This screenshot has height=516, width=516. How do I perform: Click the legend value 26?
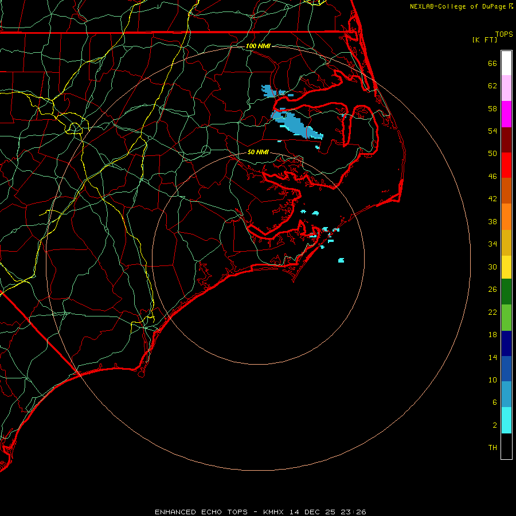tap(492, 290)
